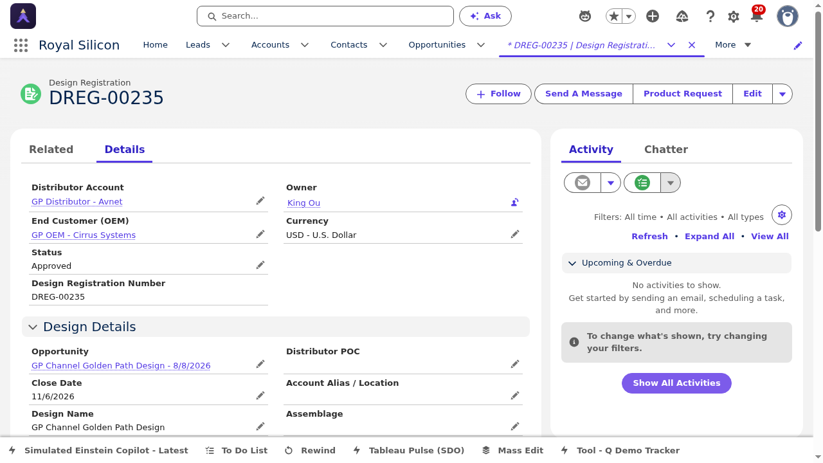
Task: Click the Email activity button
Action: 583,183
